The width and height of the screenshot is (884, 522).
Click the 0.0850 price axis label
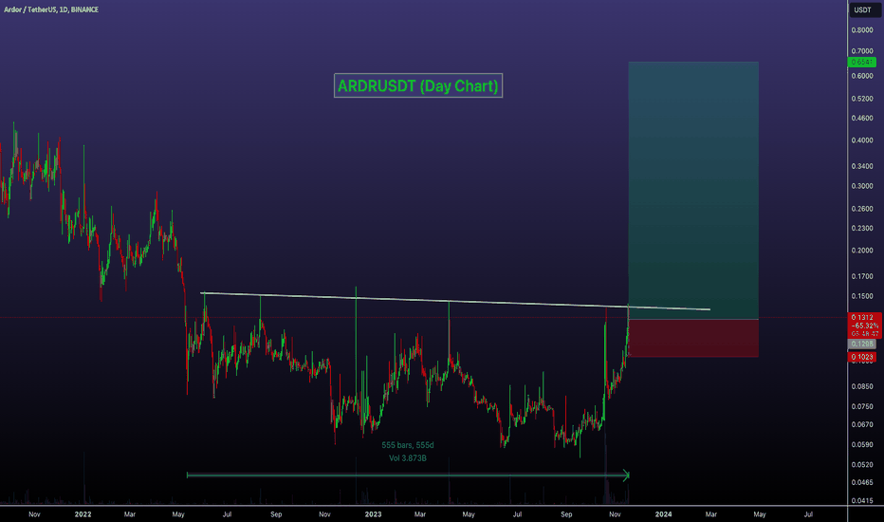[x=862, y=387]
